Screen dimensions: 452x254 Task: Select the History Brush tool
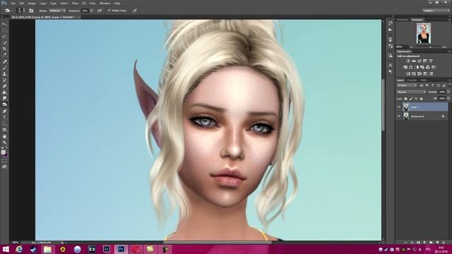(x=4, y=80)
